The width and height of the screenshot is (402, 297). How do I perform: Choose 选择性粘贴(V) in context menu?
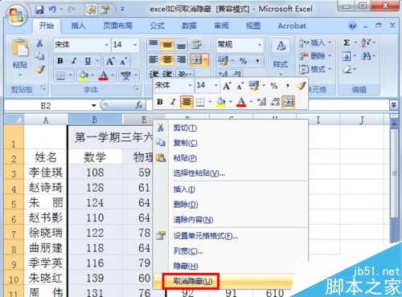point(231,173)
